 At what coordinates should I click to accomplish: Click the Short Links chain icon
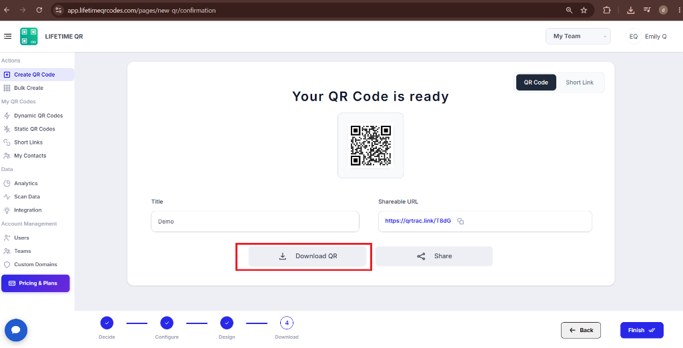point(7,142)
